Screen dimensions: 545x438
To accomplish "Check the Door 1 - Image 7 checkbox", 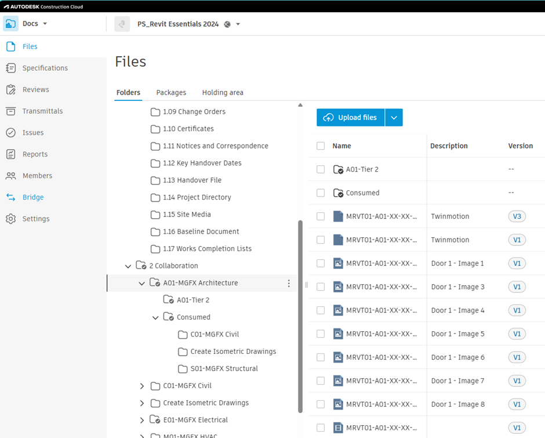I will coord(321,381).
